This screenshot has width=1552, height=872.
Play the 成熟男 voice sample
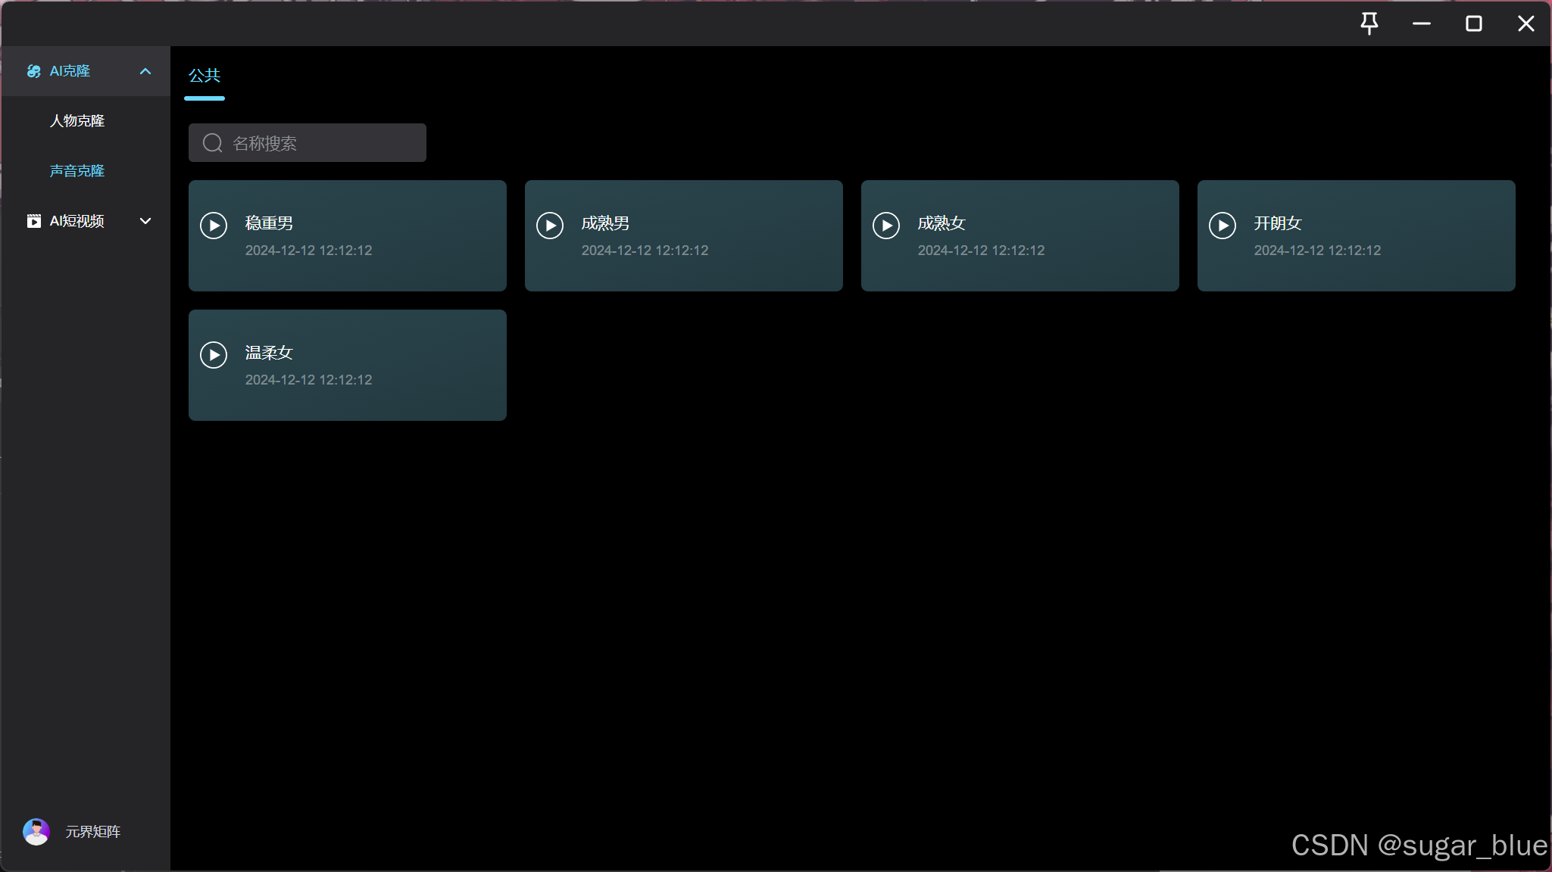550,226
